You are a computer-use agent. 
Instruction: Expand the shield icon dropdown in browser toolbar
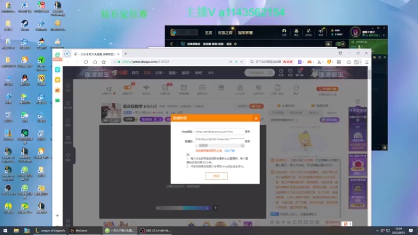pyautogui.click(x=333, y=62)
